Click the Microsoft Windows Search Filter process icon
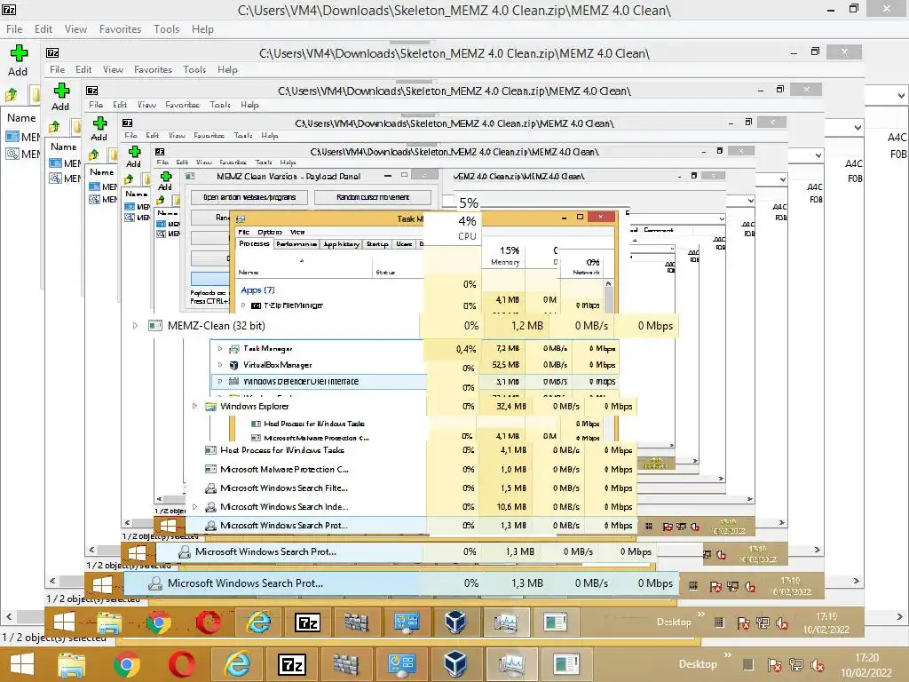 click(211, 488)
